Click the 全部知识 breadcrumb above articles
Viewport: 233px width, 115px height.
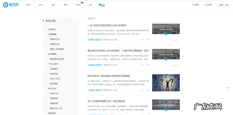[x=91, y=19]
